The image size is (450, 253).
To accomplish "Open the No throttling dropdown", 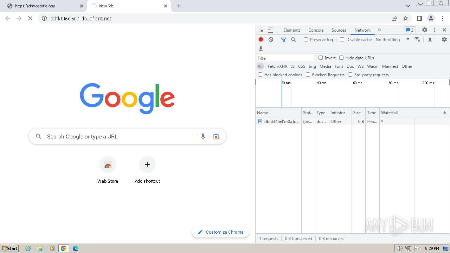I will tap(392, 40).
